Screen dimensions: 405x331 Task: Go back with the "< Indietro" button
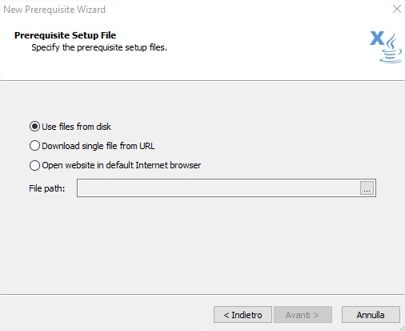pyautogui.click(x=243, y=315)
